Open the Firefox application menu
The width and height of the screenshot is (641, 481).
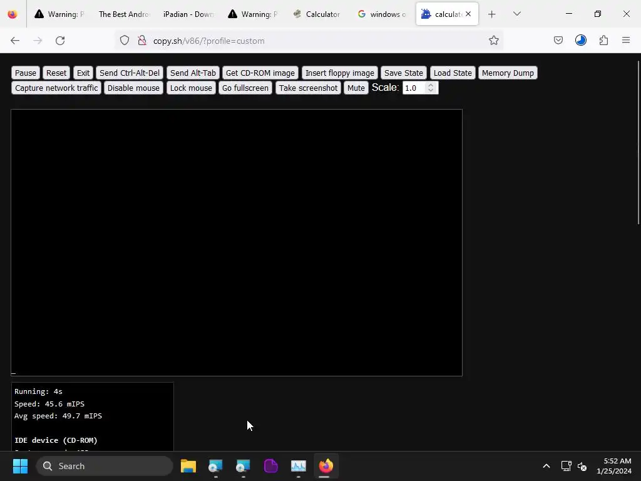(626, 41)
